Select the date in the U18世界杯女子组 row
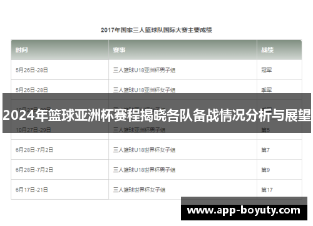The height and width of the screenshot is (226, 313). click(x=34, y=150)
